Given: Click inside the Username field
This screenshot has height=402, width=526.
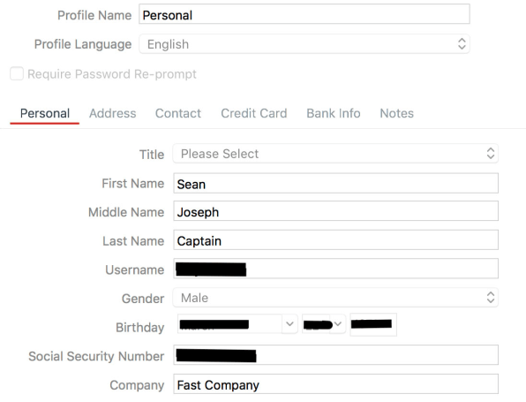Looking at the screenshot, I should [335, 269].
